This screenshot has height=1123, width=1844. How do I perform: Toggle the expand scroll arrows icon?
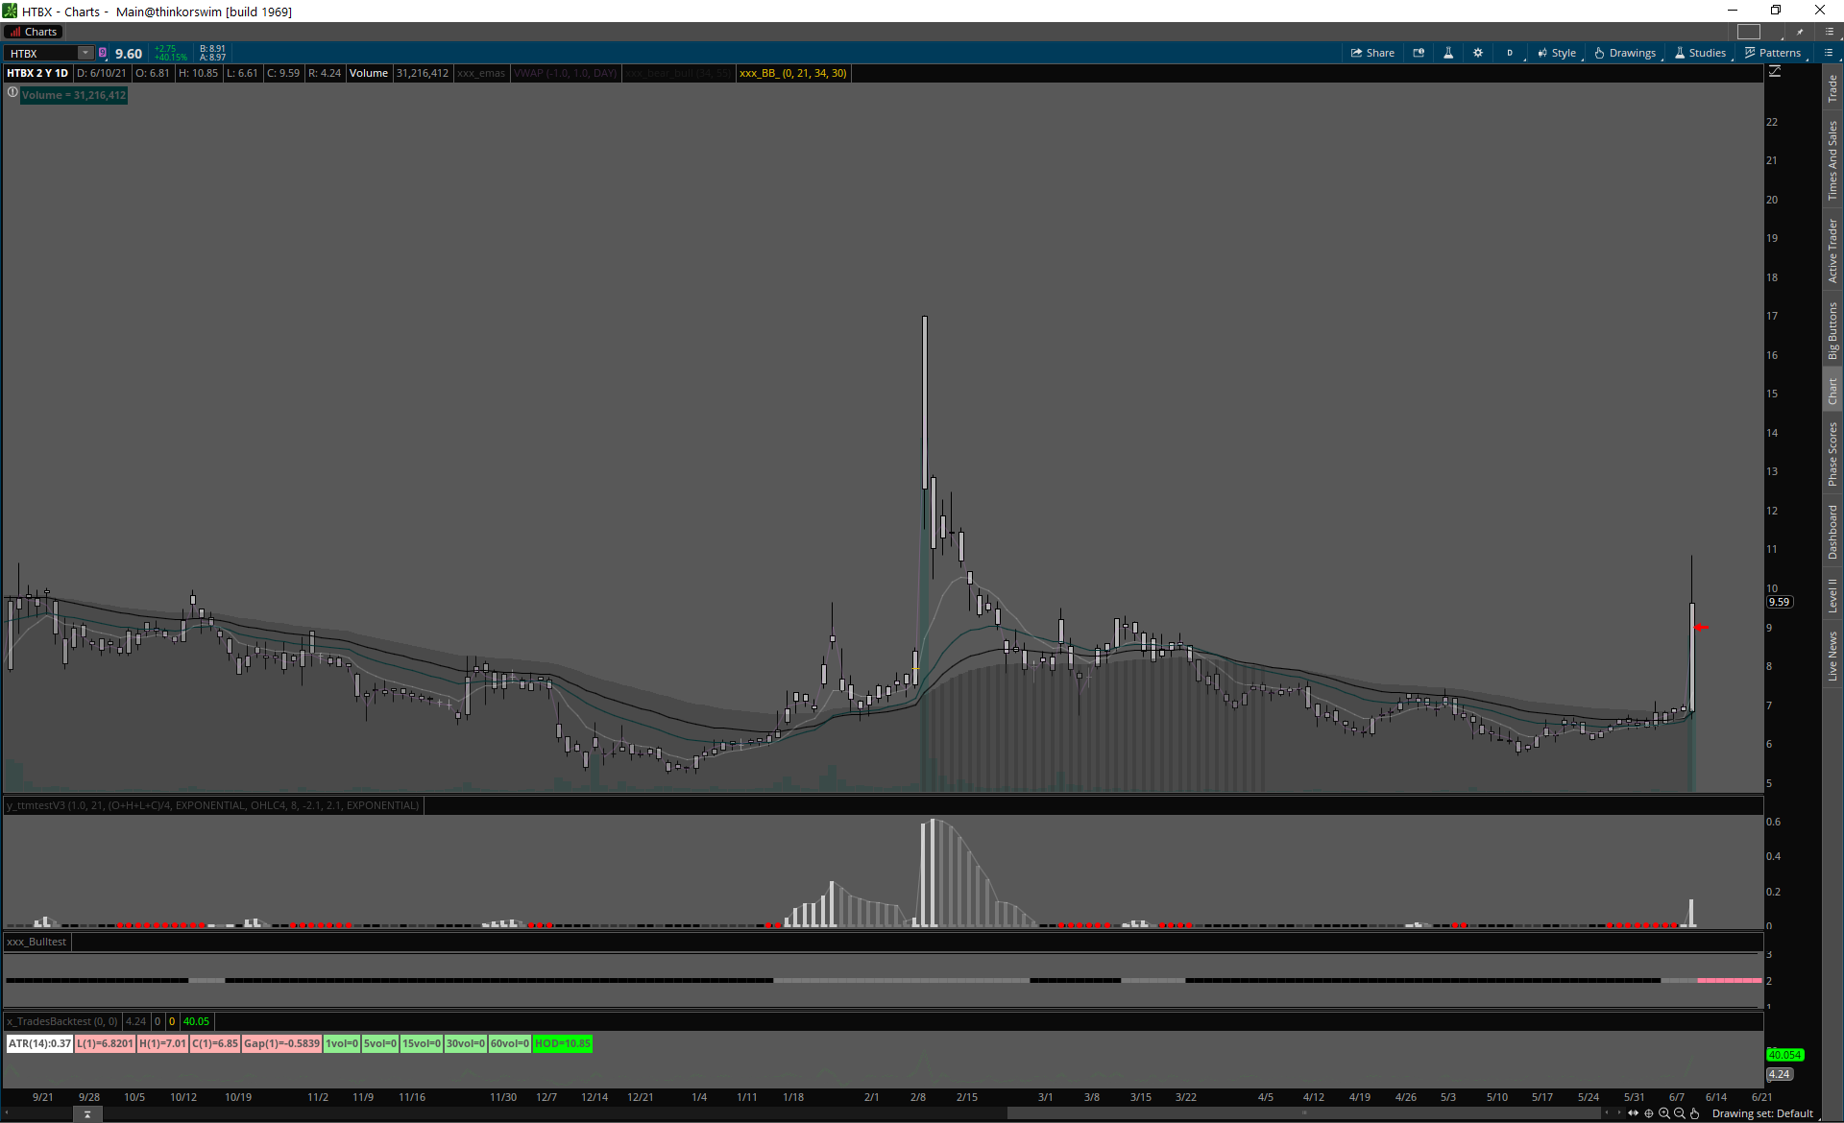click(1634, 1113)
